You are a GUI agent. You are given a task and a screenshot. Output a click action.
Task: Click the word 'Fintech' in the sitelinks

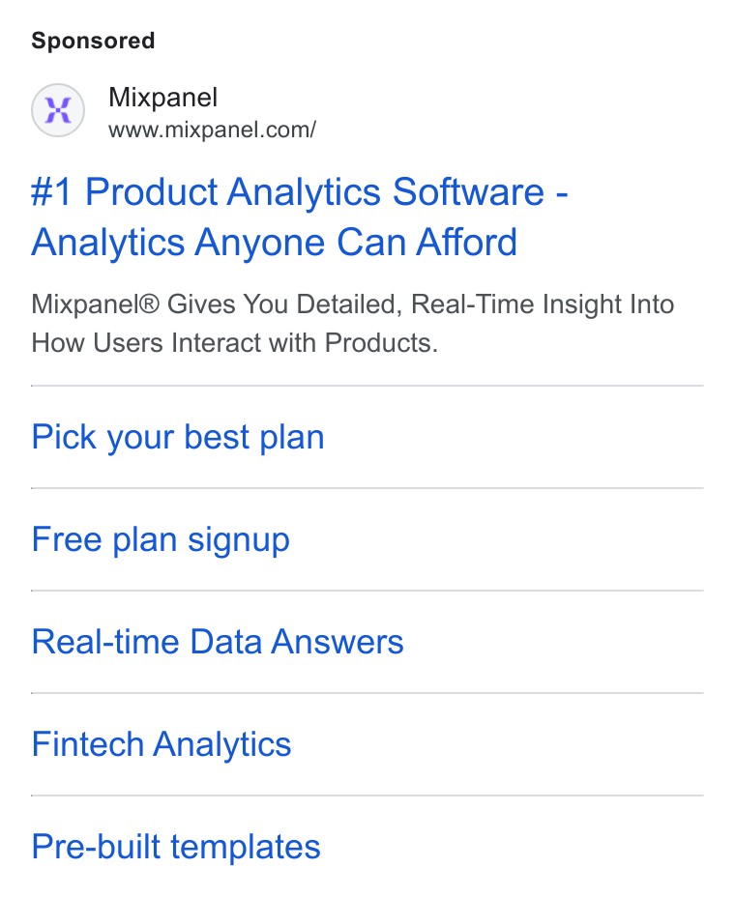tap(88, 744)
